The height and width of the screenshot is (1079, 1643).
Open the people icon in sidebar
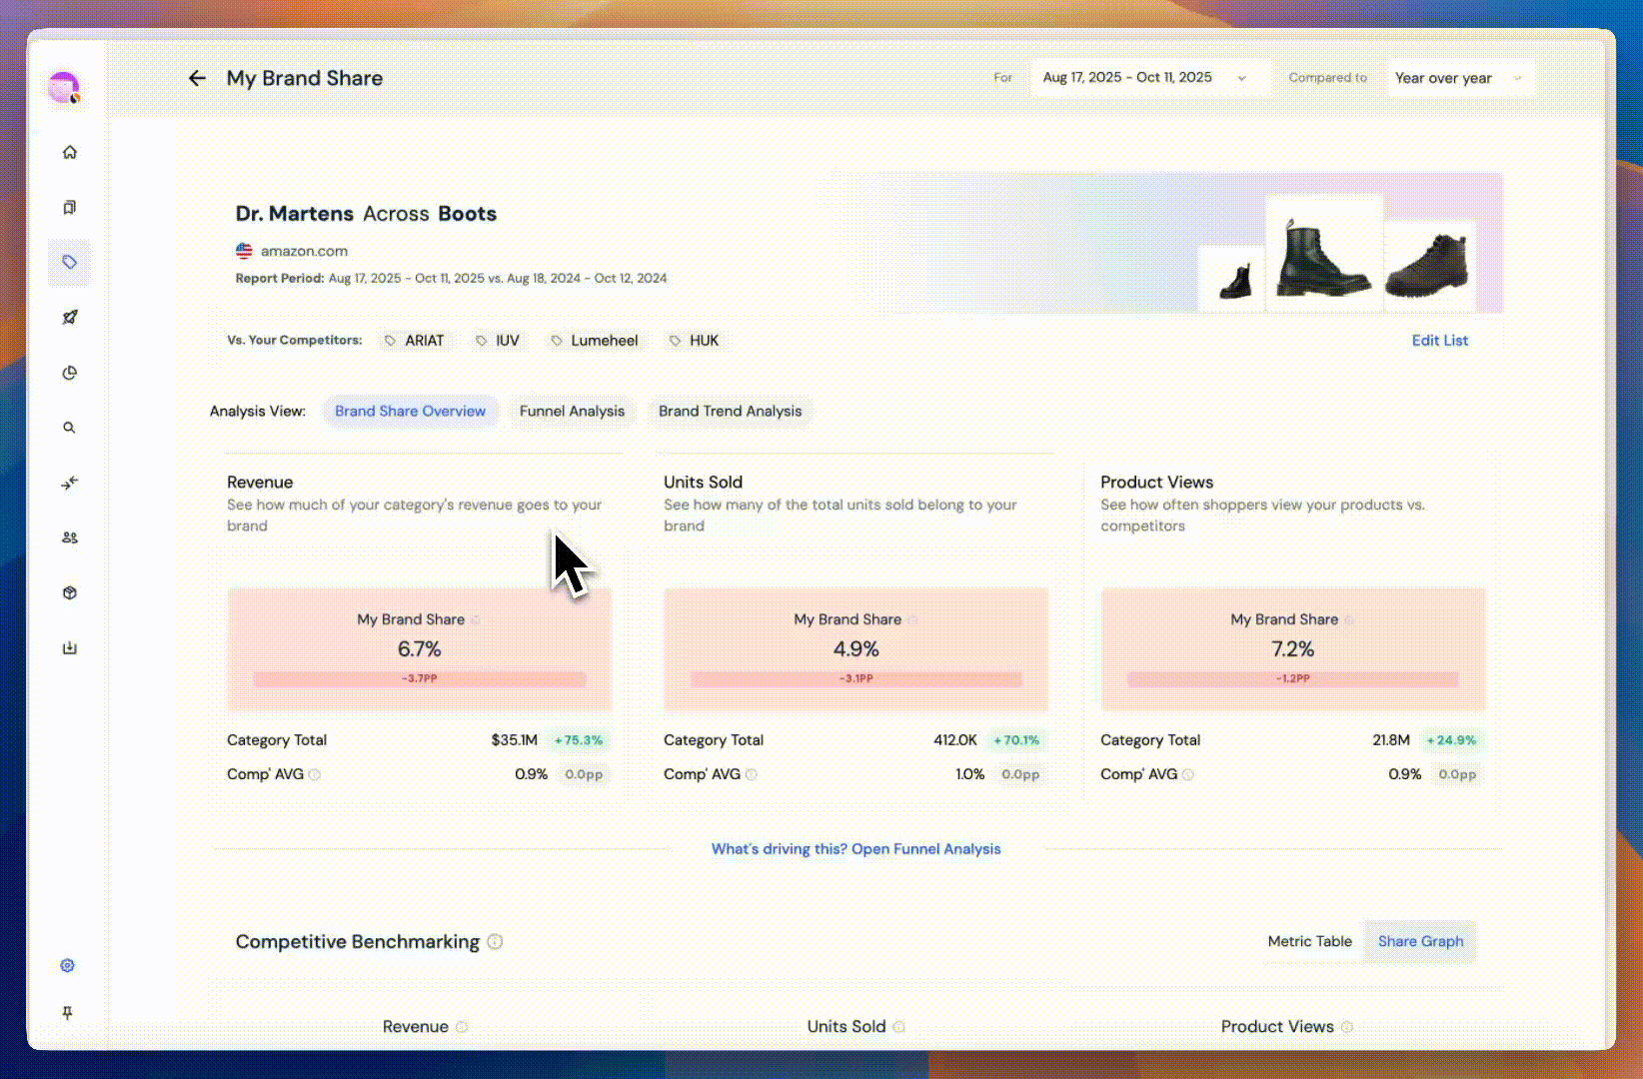(69, 538)
